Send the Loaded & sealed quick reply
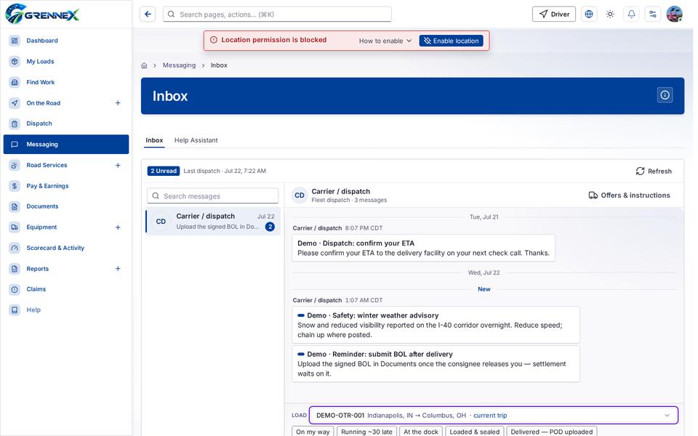This screenshot has width=698, height=436. tap(475, 432)
